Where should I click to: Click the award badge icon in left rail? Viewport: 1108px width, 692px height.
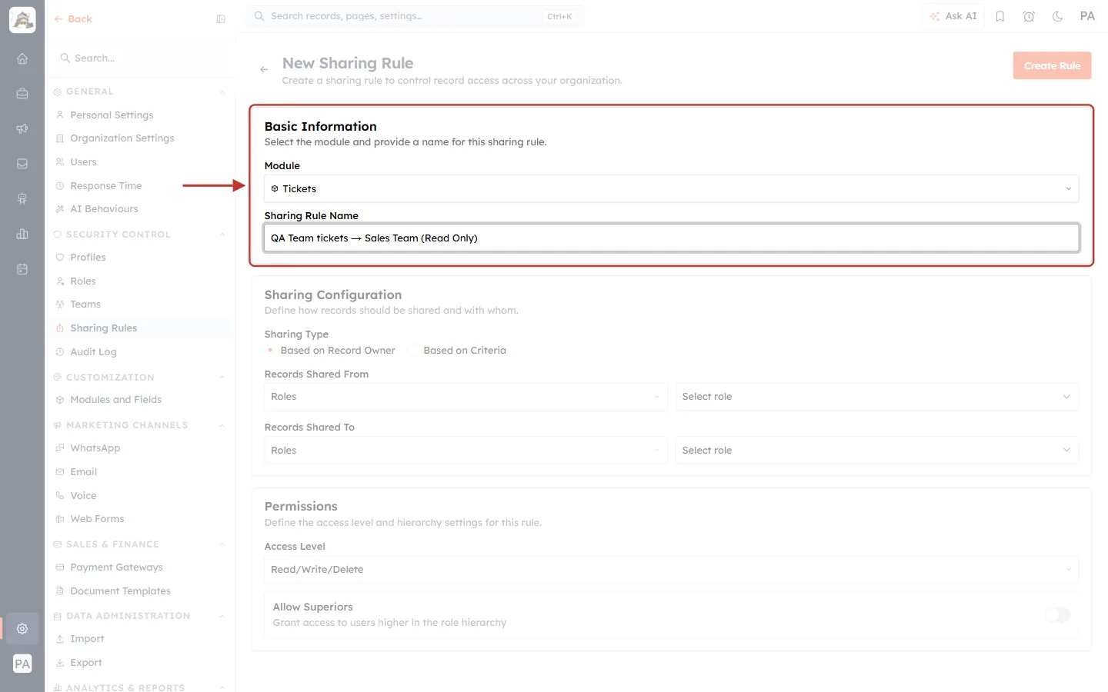[22, 198]
